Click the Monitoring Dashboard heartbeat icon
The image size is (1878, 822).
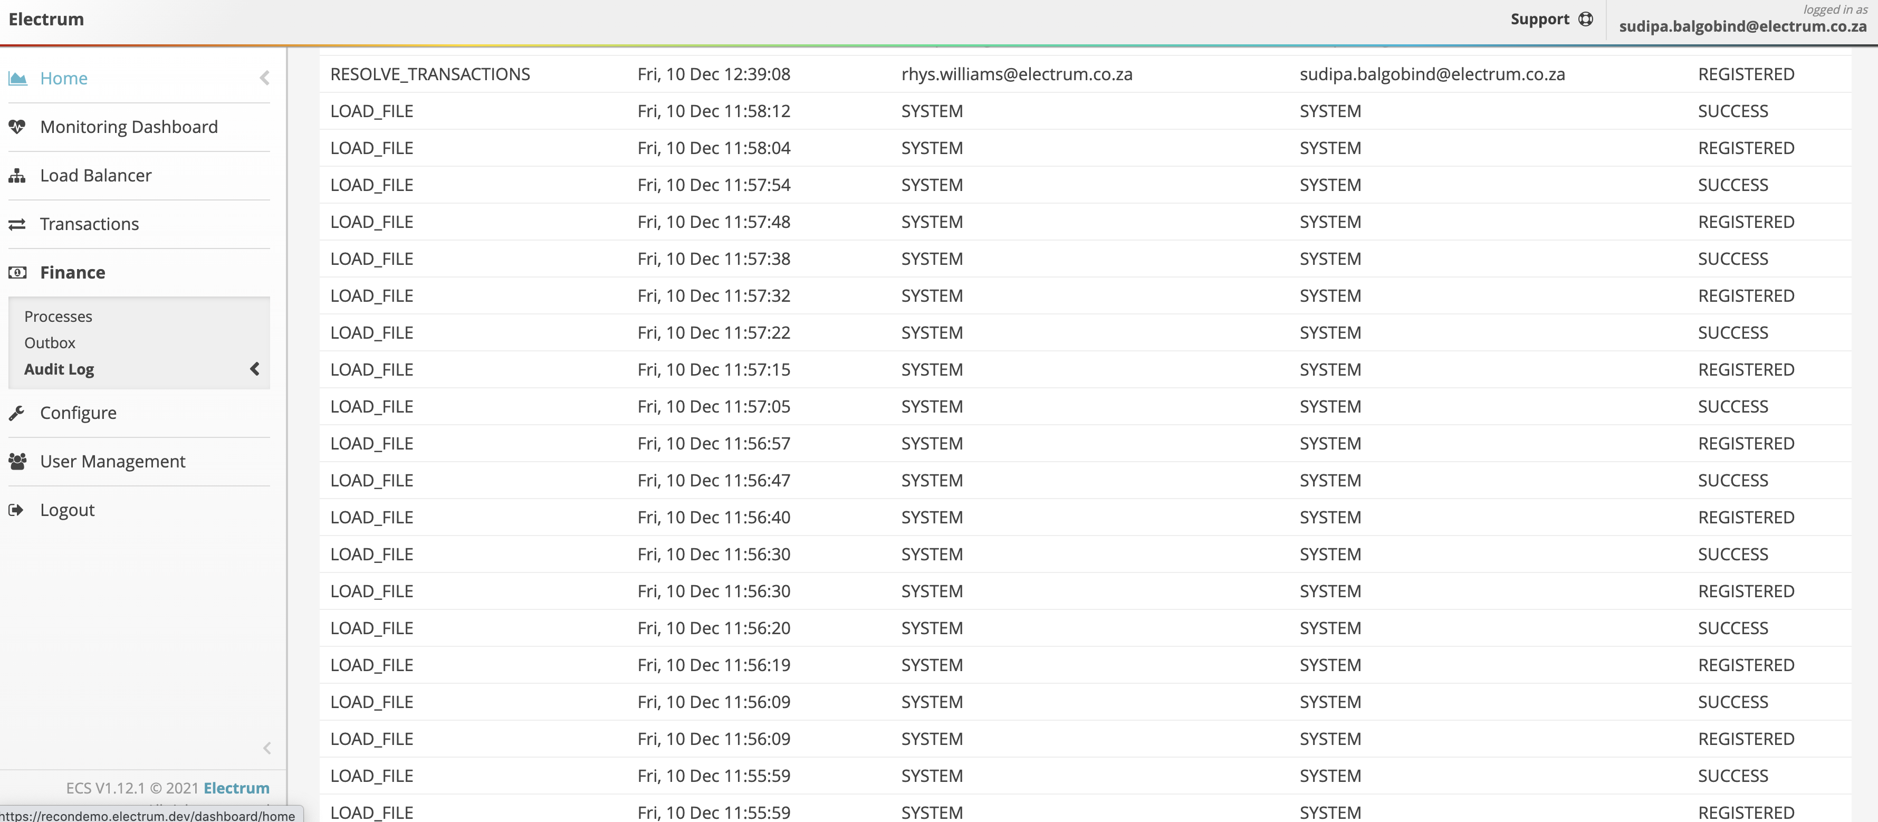(x=17, y=127)
